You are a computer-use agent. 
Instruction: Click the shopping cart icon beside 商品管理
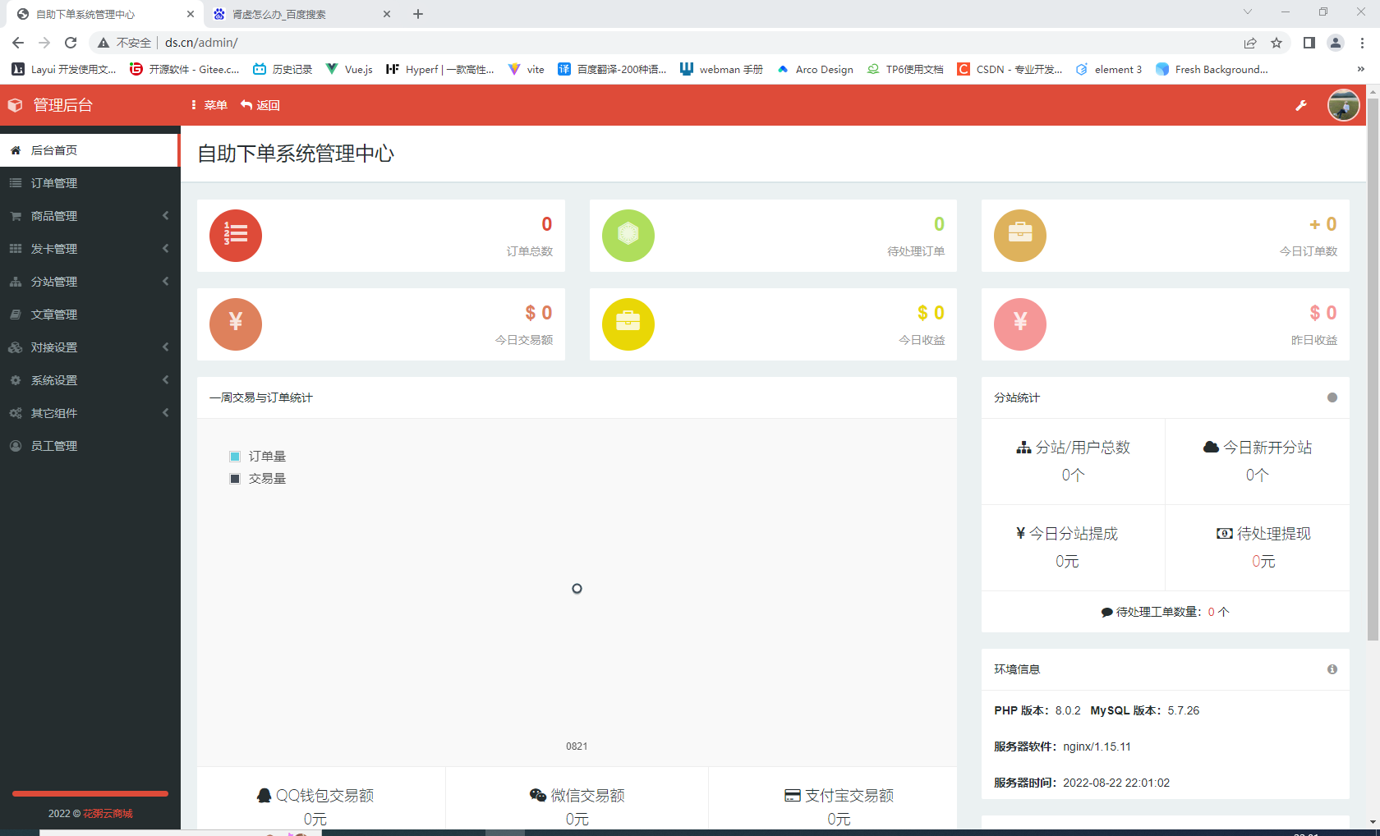[15, 216]
